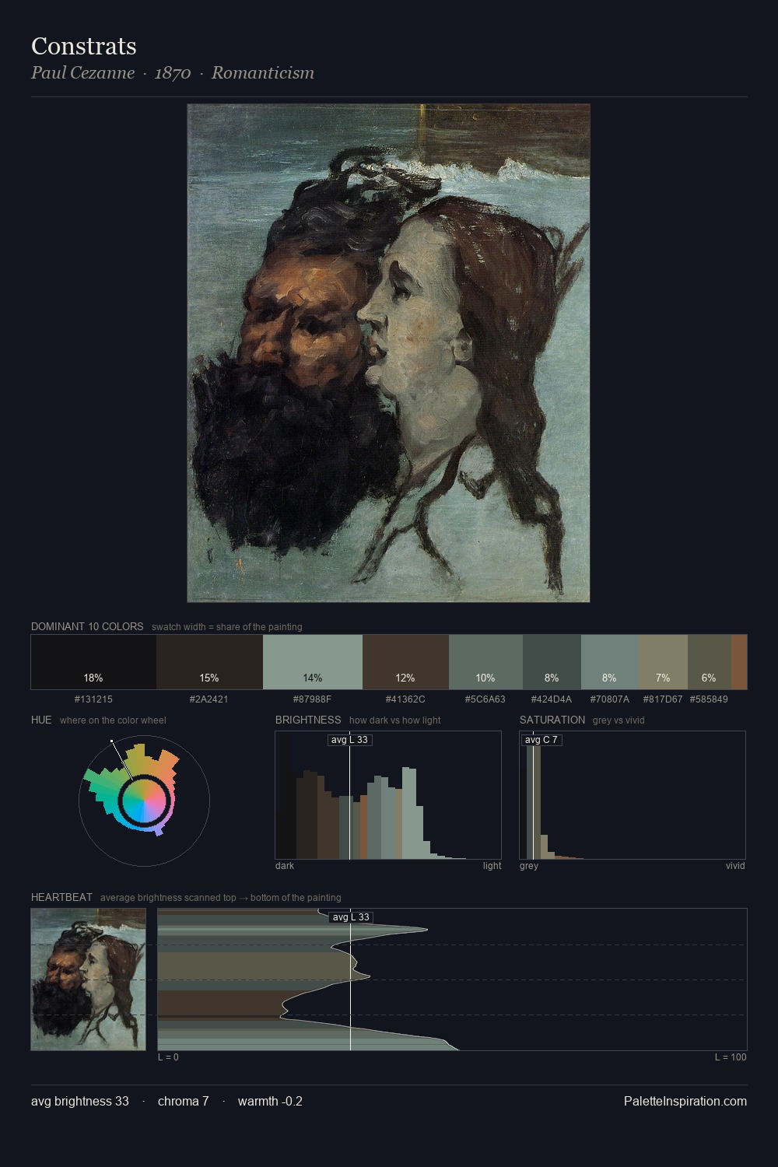778x1167 pixels.
Task: Click the #131215 near-black swatch showing 18%
Action: pos(93,662)
